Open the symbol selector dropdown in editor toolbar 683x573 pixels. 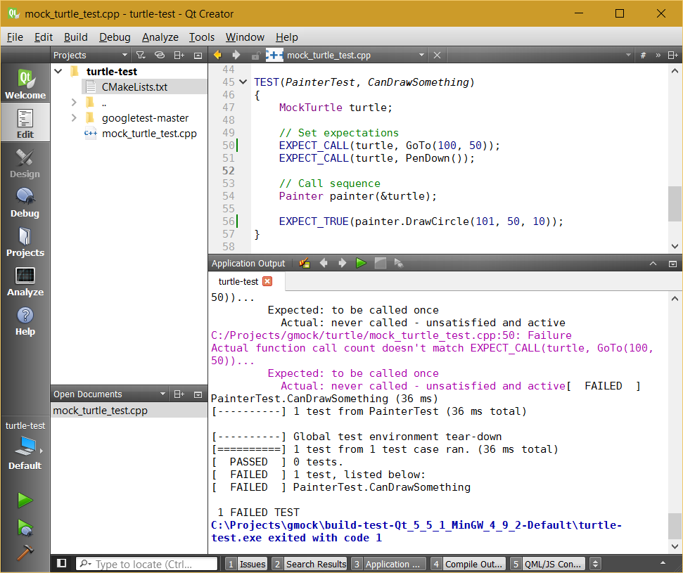pos(627,55)
